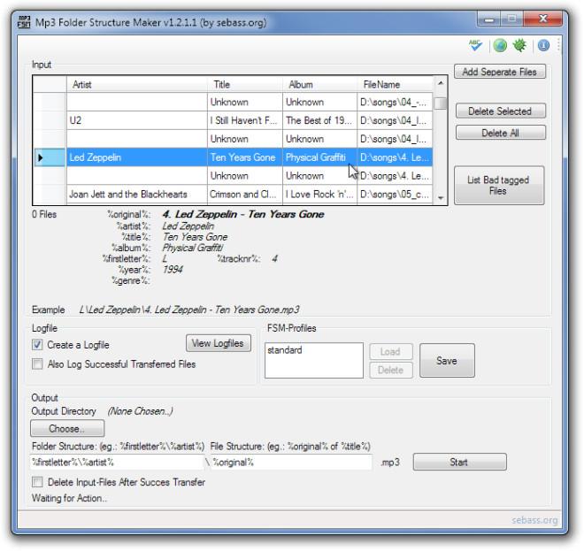This screenshot has height=551, width=584.
Task: Open the sebass.org link at the bottom
Action: coord(534,520)
